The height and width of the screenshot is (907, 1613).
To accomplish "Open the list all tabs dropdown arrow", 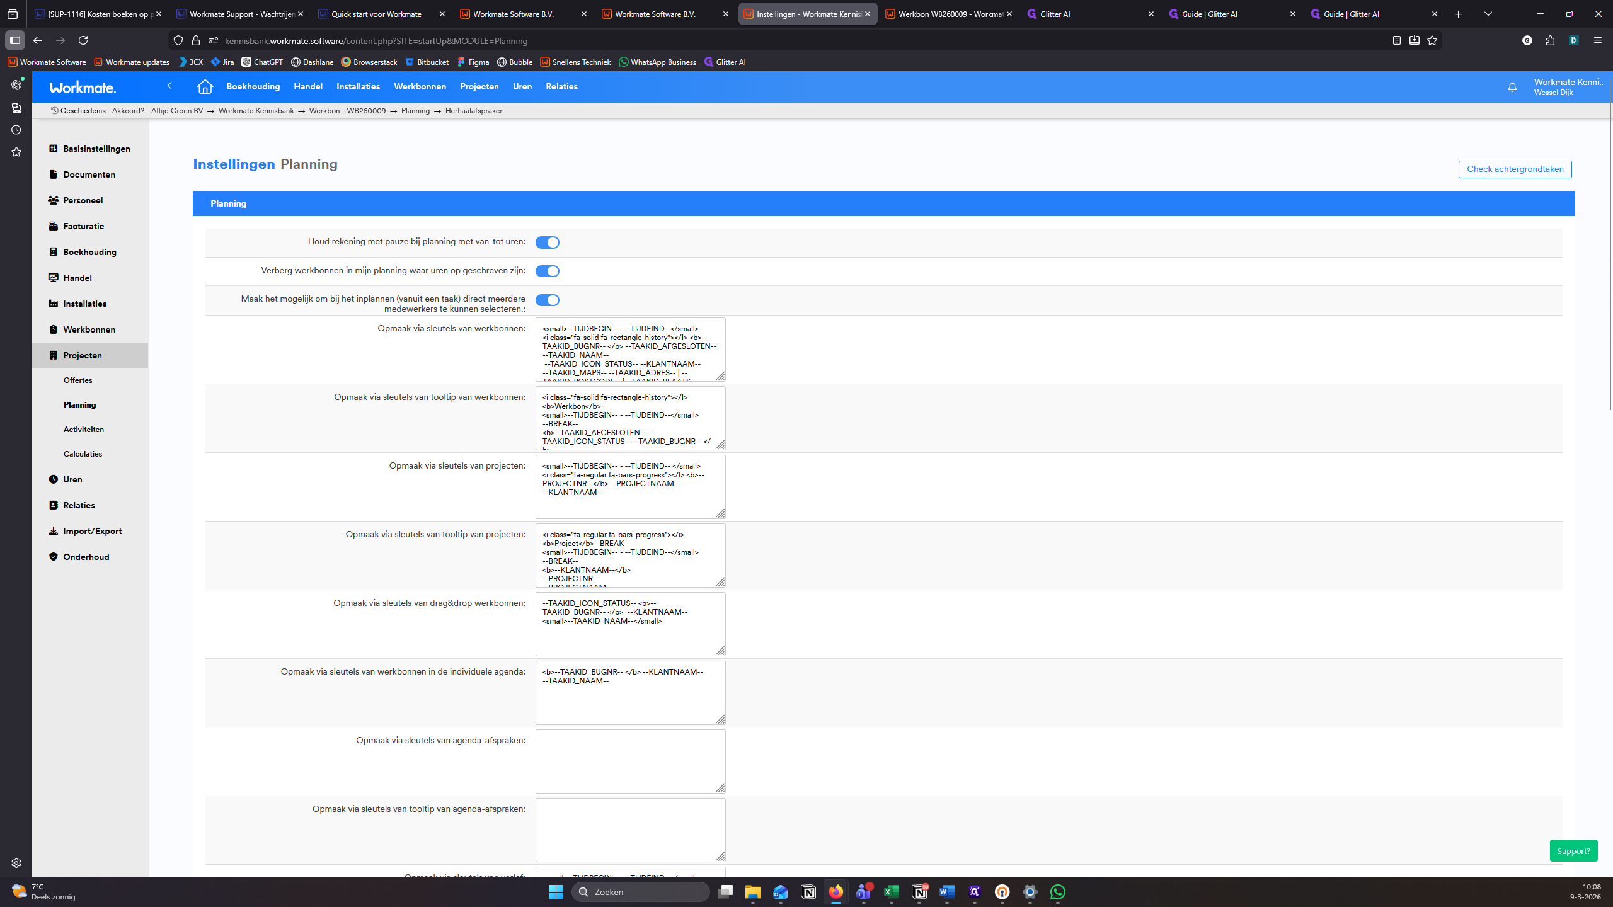I will click(x=1488, y=14).
